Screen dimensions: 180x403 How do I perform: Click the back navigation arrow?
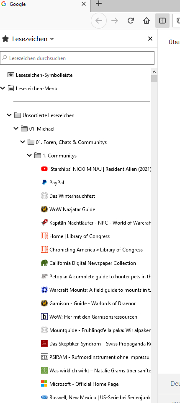coord(99,21)
